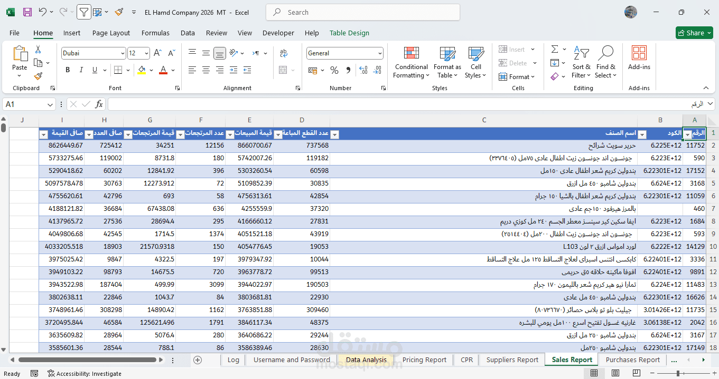Open Cell Styles gallery

pyautogui.click(x=476, y=63)
